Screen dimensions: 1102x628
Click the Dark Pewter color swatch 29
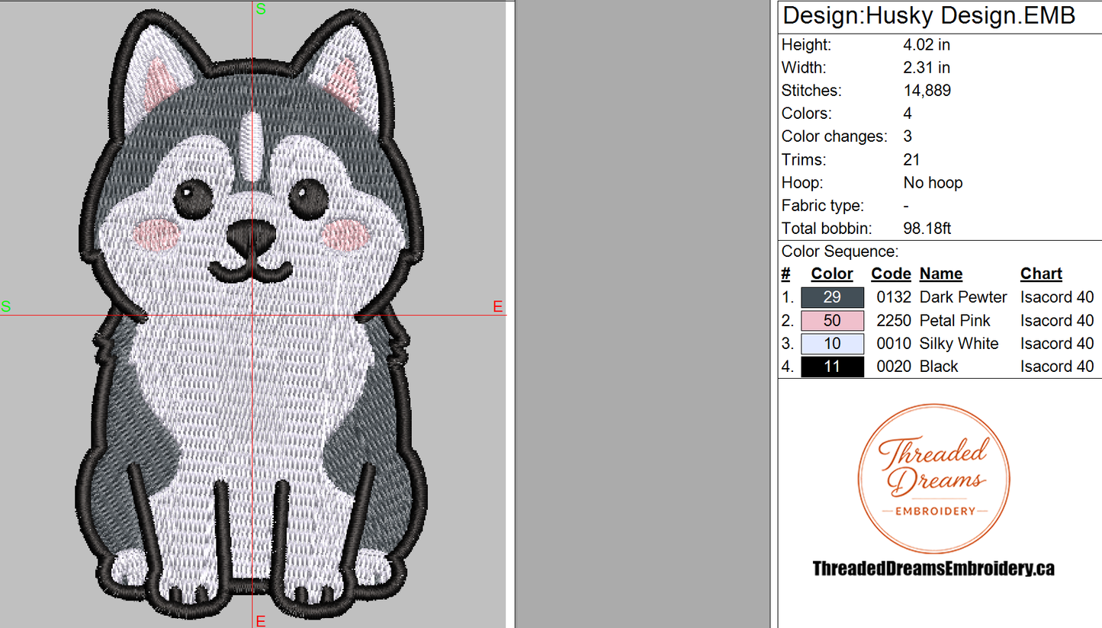click(x=832, y=297)
